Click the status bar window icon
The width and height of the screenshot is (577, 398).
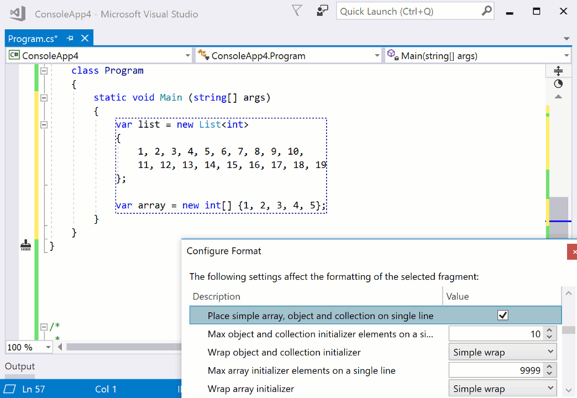click(10, 389)
